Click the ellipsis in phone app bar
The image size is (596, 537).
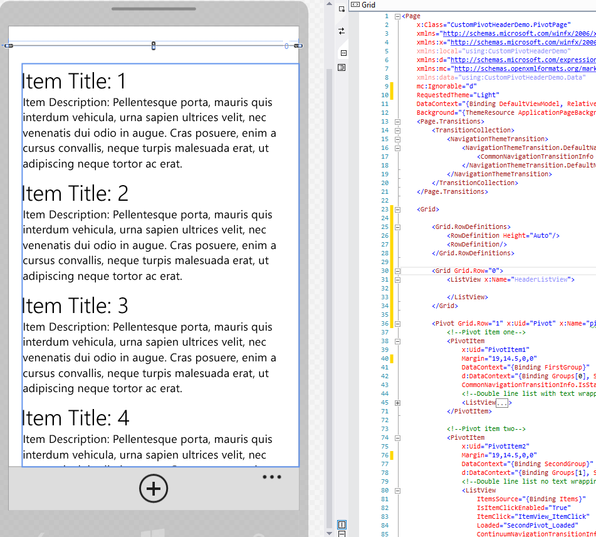(272, 477)
